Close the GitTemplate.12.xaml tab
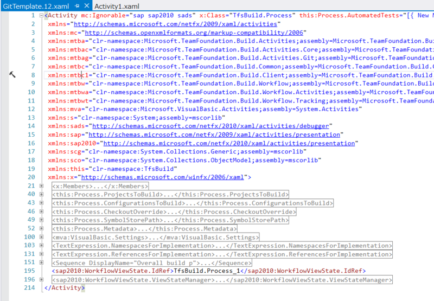The width and height of the screenshot is (434, 301). coord(87,5)
